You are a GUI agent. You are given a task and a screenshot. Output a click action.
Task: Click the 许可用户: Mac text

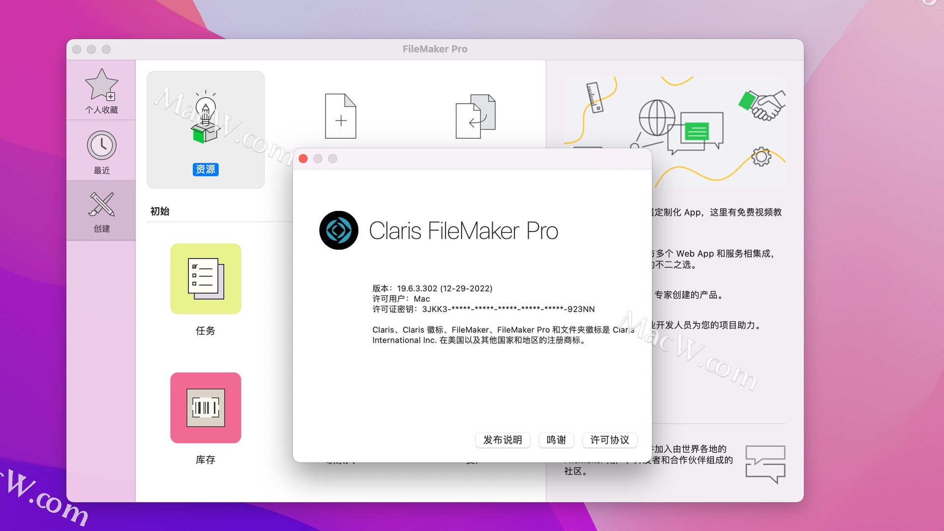click(401, 299)
